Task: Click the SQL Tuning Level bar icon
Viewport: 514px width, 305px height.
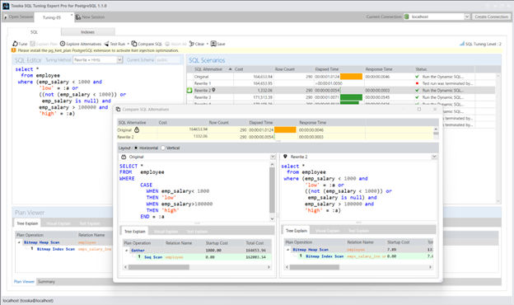Action: [x=462, y=44]
